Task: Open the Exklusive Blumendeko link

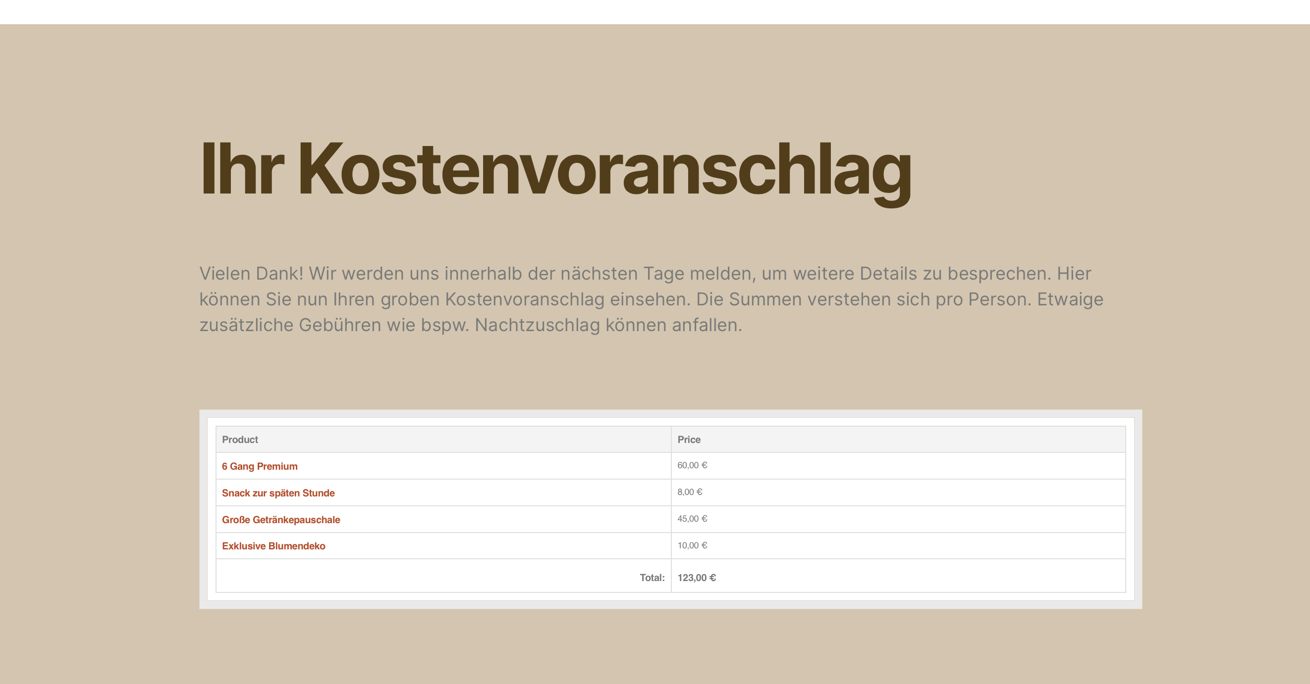Action: click(273, 546)
